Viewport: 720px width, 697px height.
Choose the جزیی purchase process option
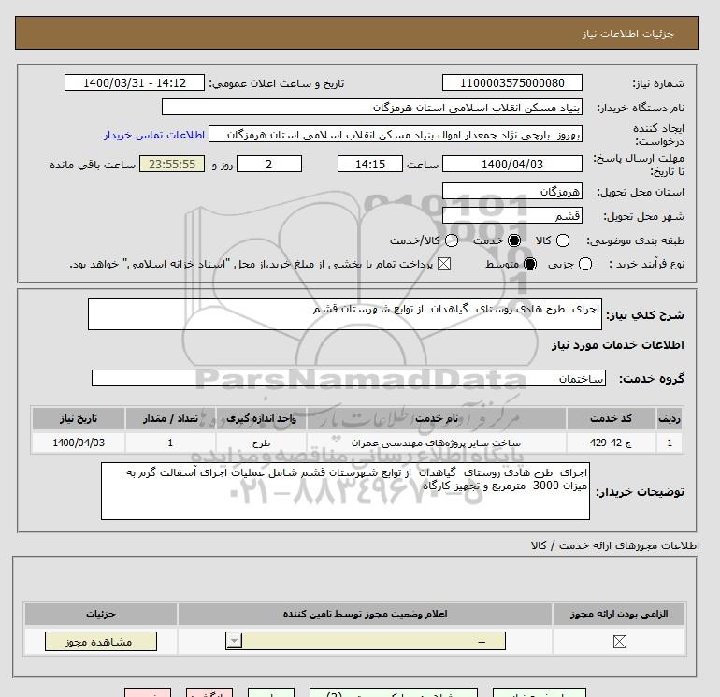click(585, 264)
